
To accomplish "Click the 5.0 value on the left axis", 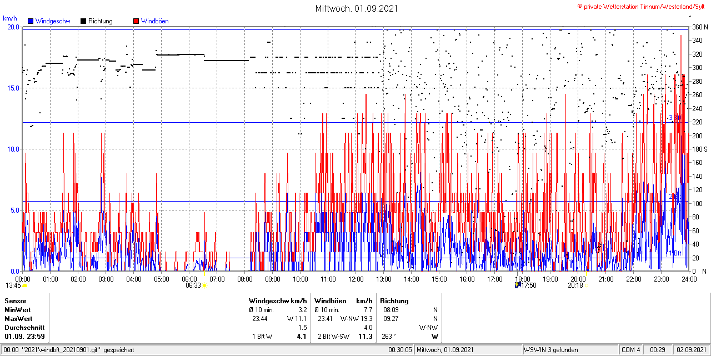I will click(14, 210).
